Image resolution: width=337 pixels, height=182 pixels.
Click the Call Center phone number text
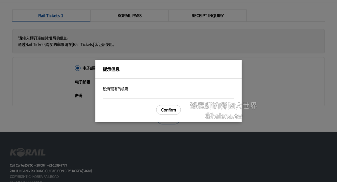[39, 165]
